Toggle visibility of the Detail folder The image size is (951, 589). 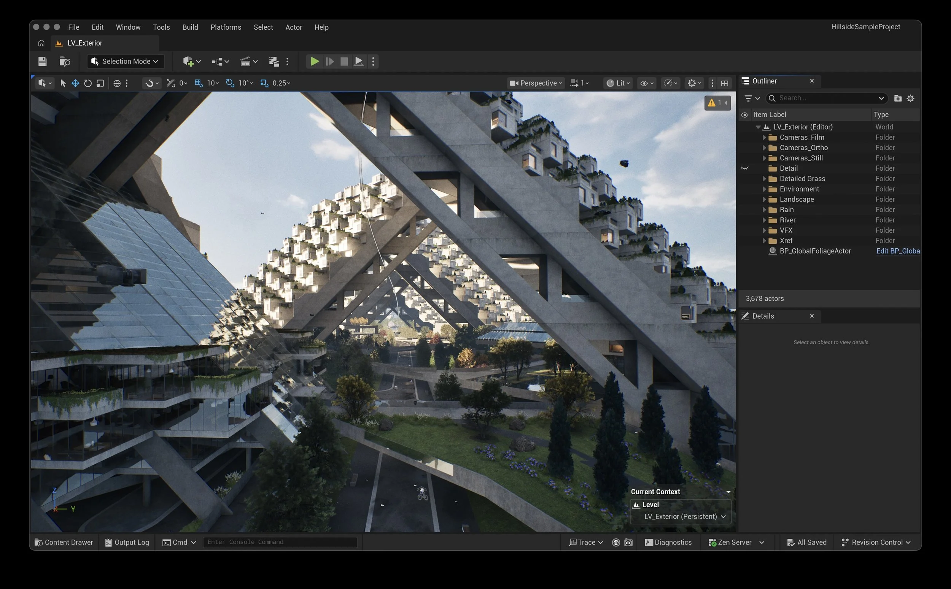744,168
